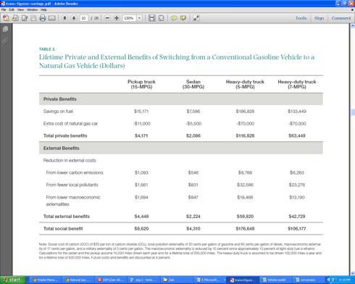This screenshot has height=284, width=355.
Task: Open the zoom level dropdown arrow
Action: coord(139,18)
